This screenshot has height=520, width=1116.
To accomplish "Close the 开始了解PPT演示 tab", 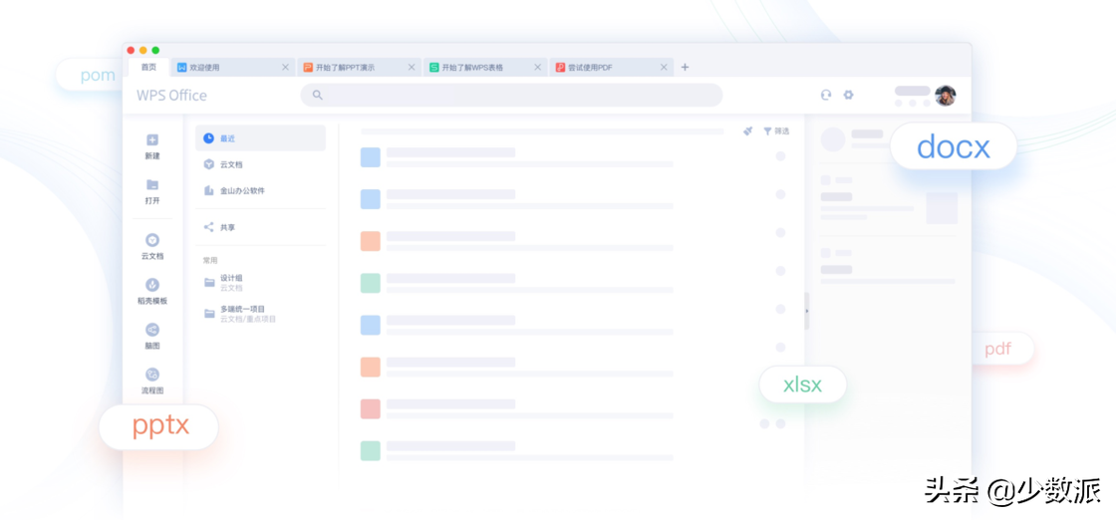I will (412, 68).
